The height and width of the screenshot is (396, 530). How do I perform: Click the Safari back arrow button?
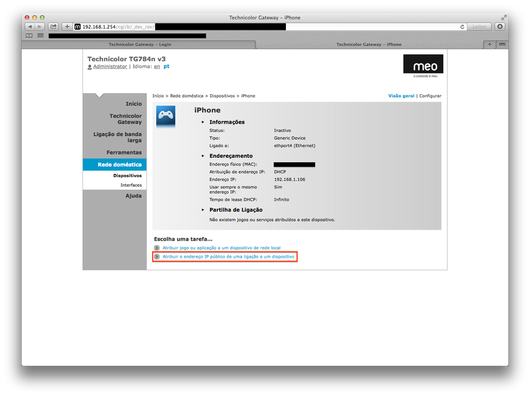coord(30,27)
